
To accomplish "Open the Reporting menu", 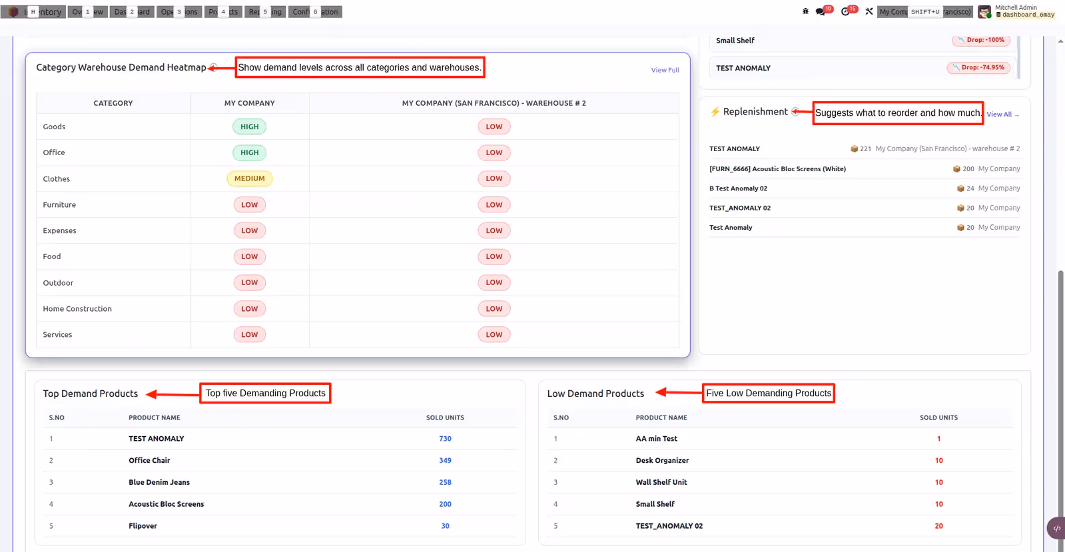I will coord(265,12).
